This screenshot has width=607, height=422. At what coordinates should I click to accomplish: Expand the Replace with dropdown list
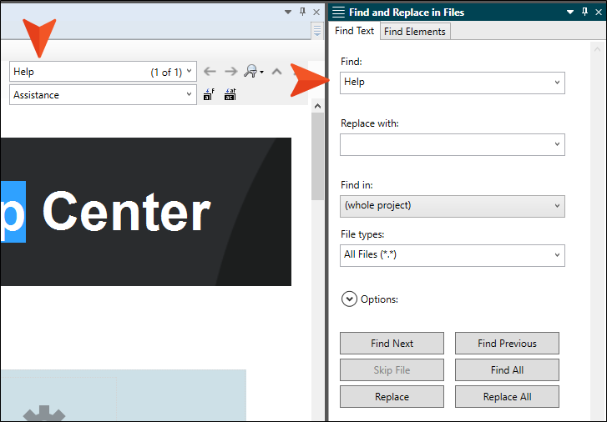click(x=557, y=144)
